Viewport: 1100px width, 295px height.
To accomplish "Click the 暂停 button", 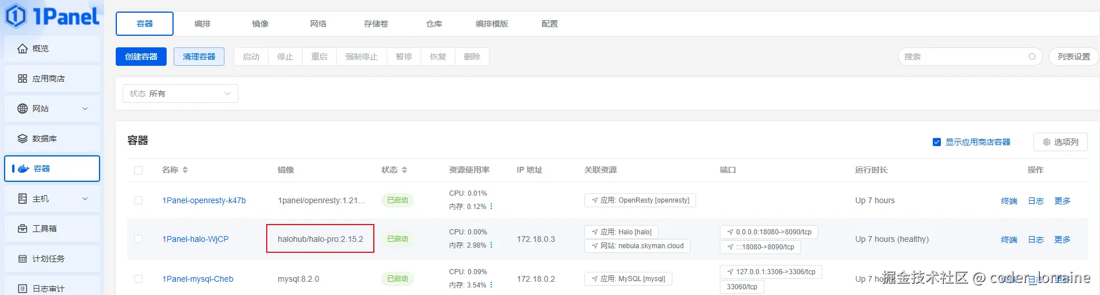I will 404,57.
